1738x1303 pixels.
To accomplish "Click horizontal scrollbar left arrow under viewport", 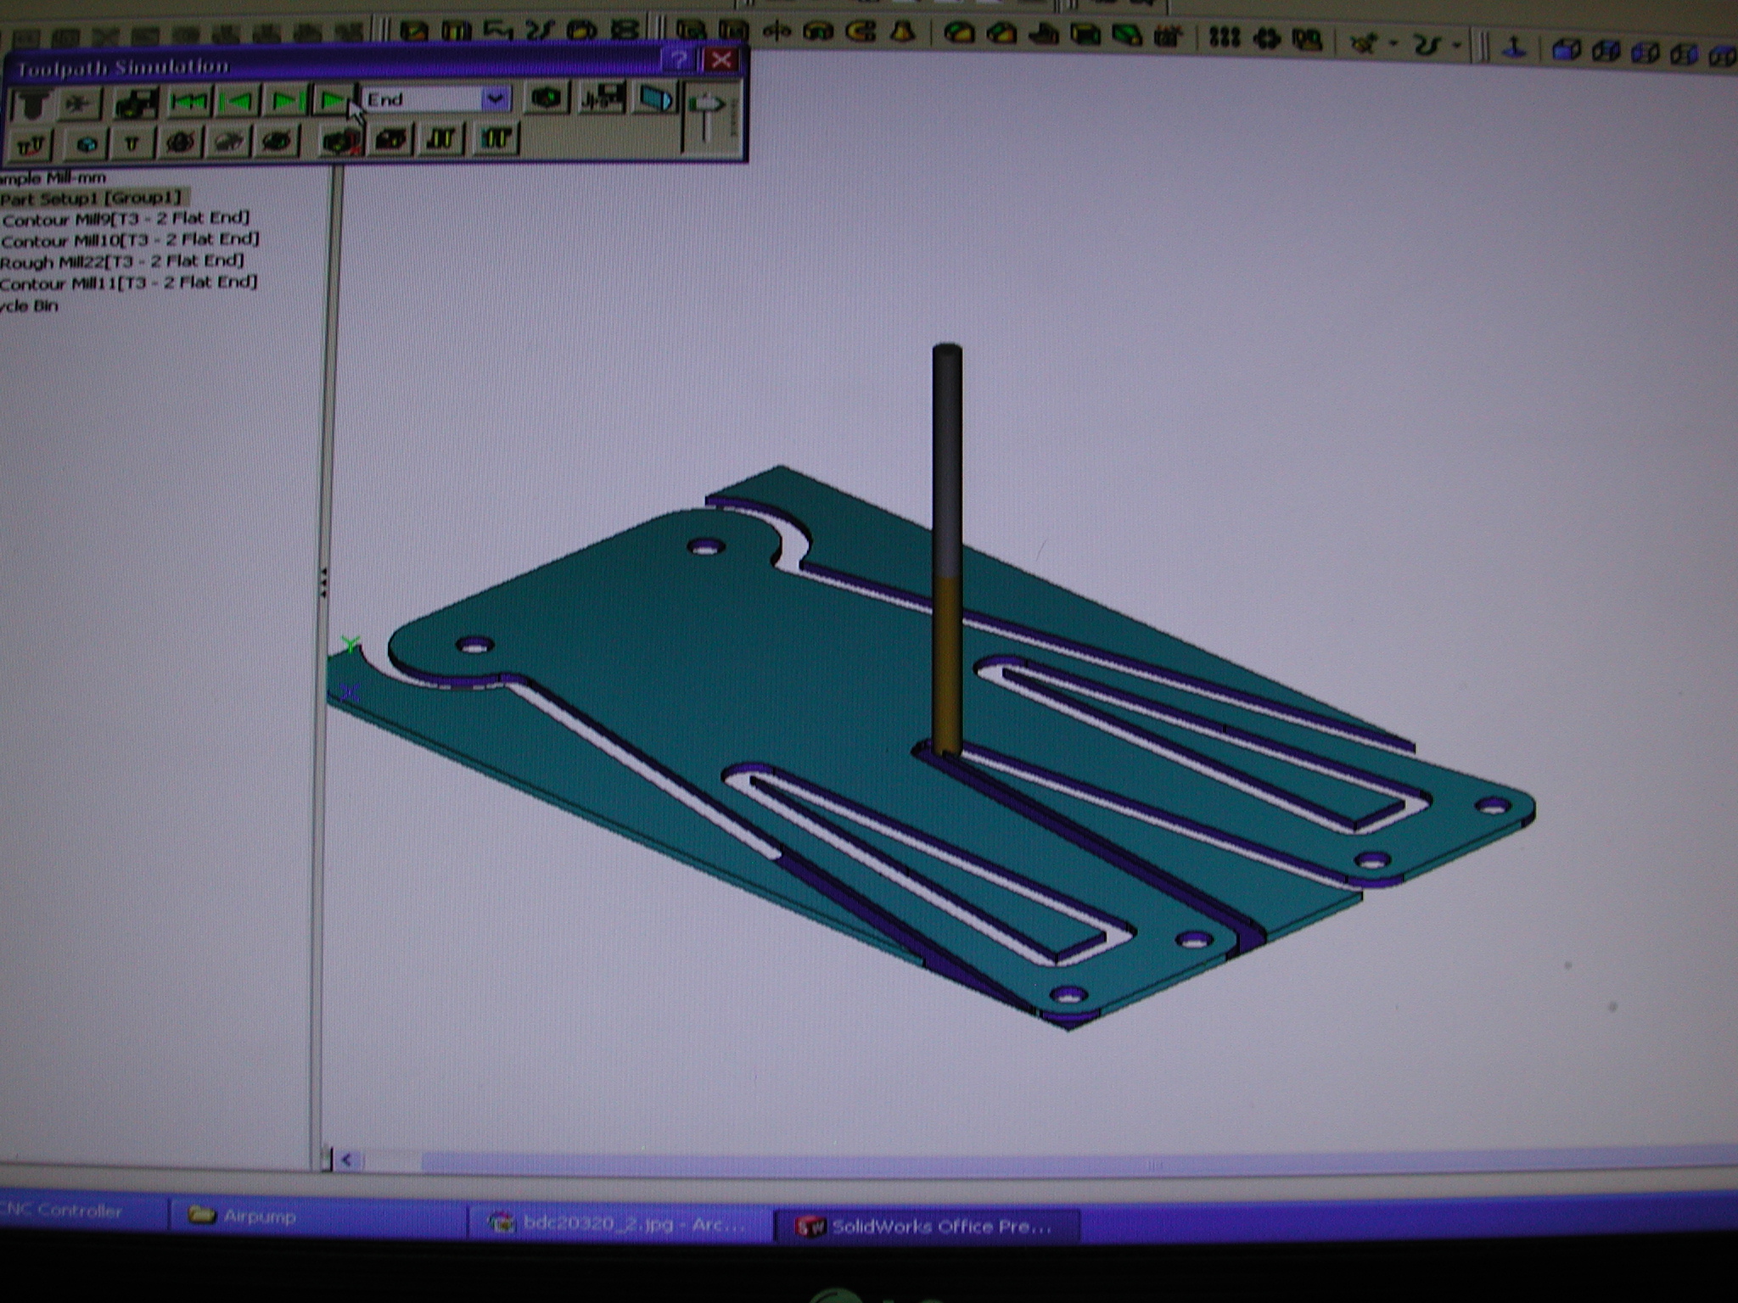I will pyautogui.click(x=346, y=1159).
